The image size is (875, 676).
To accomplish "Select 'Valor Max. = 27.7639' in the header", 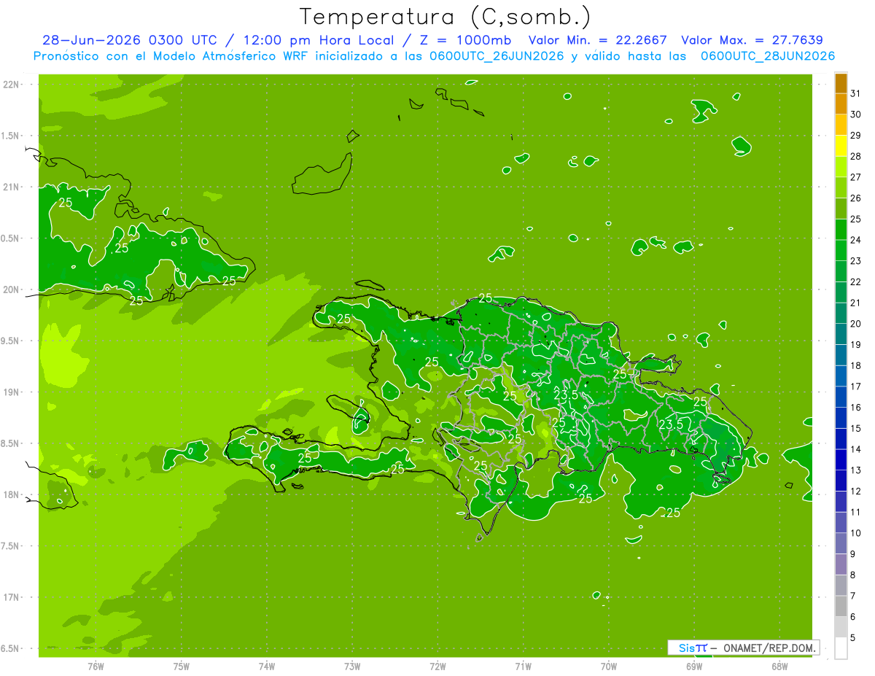I will point(752,41).
